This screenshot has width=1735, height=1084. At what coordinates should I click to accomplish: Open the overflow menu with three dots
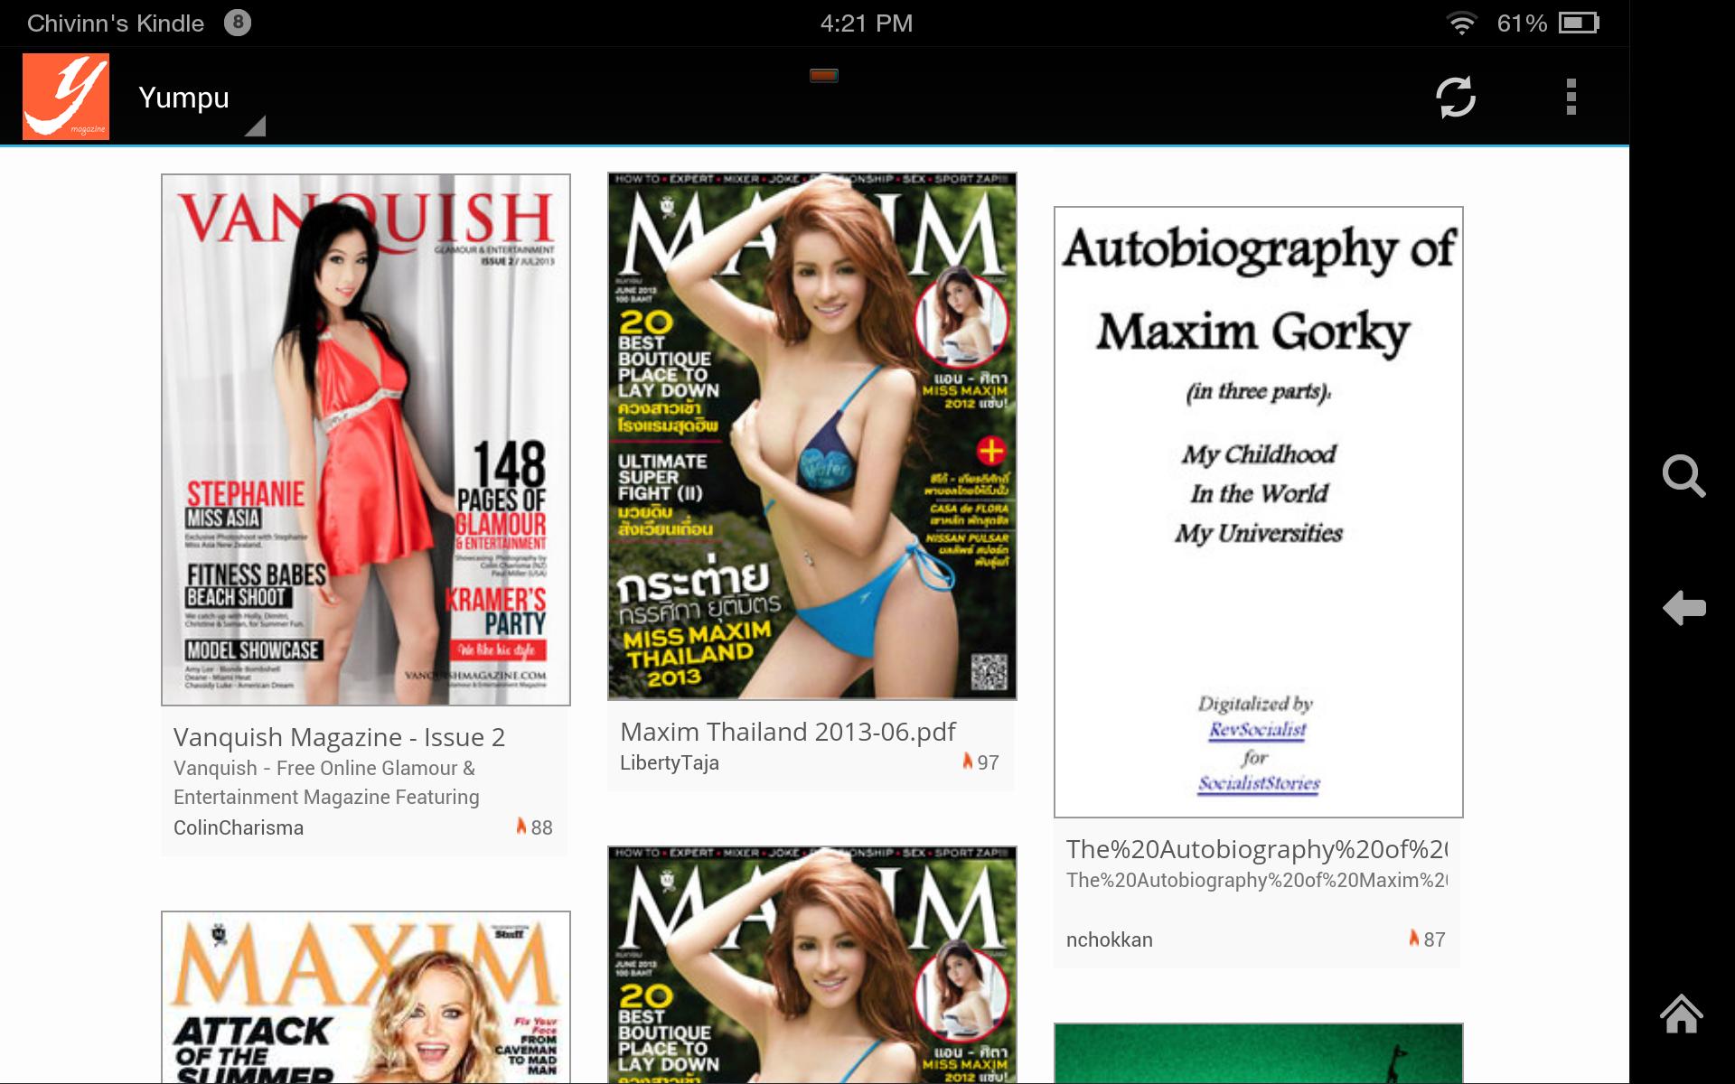click(x=1572, y=96)
